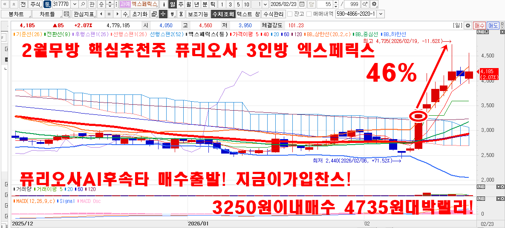Click the chart window layout icon

click(154, 14)
